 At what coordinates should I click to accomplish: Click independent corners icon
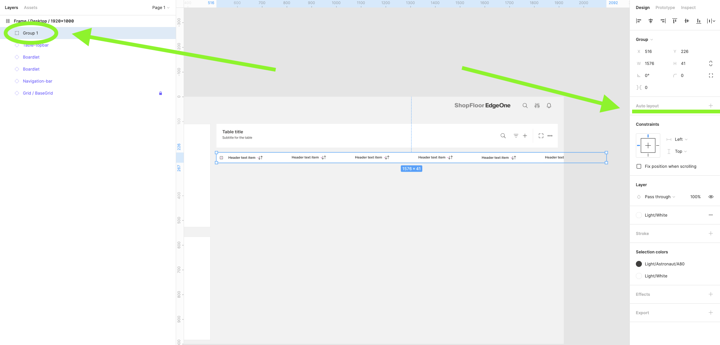[x=711, y=75]
